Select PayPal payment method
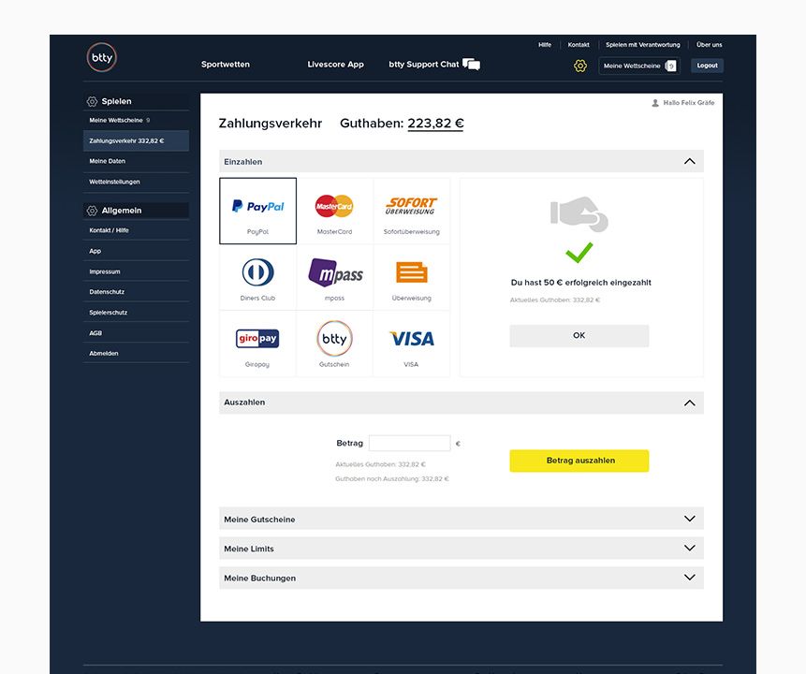Screen dimensions: 806x674 click(257, 211)
